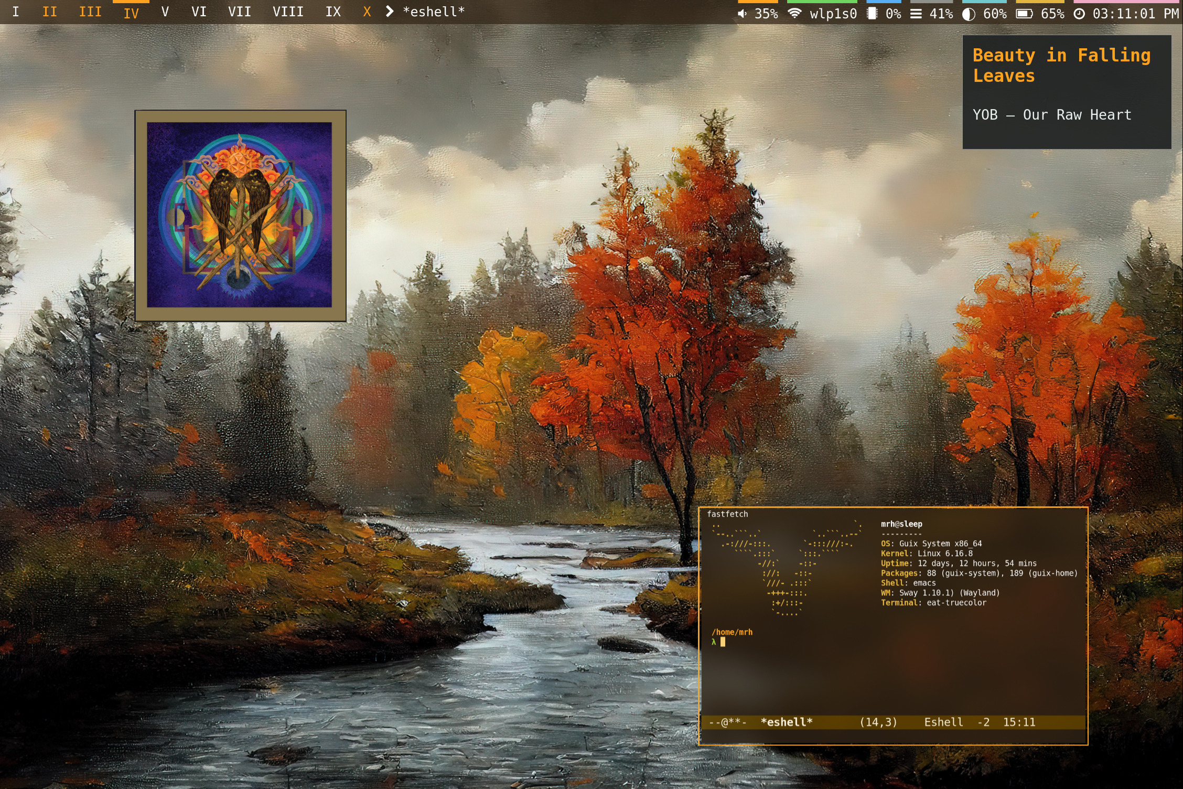Click the brightness half-circle icon
The height and width of the screenshot is (789, 1183).
pyautogui.click(x=969, y=14)
